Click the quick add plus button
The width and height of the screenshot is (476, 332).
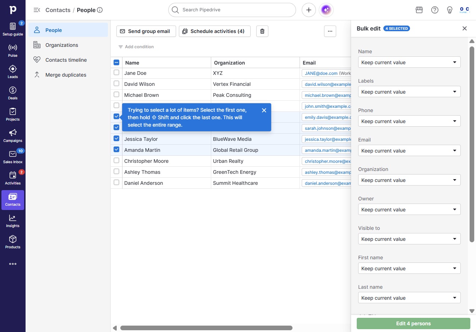pos(309,10)
